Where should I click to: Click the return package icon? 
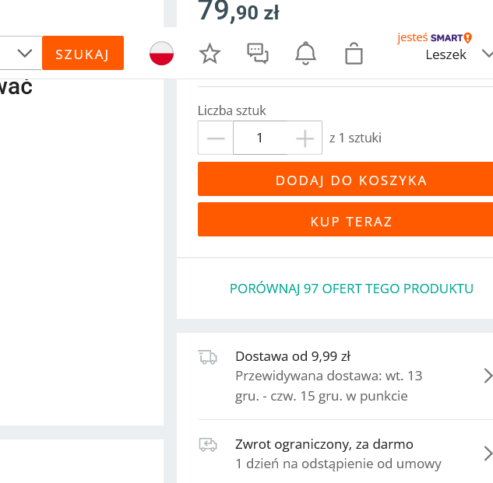pyautogui.click(x=207, y=445)
